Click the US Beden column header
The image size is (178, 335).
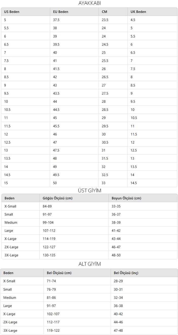pos(25,12)
